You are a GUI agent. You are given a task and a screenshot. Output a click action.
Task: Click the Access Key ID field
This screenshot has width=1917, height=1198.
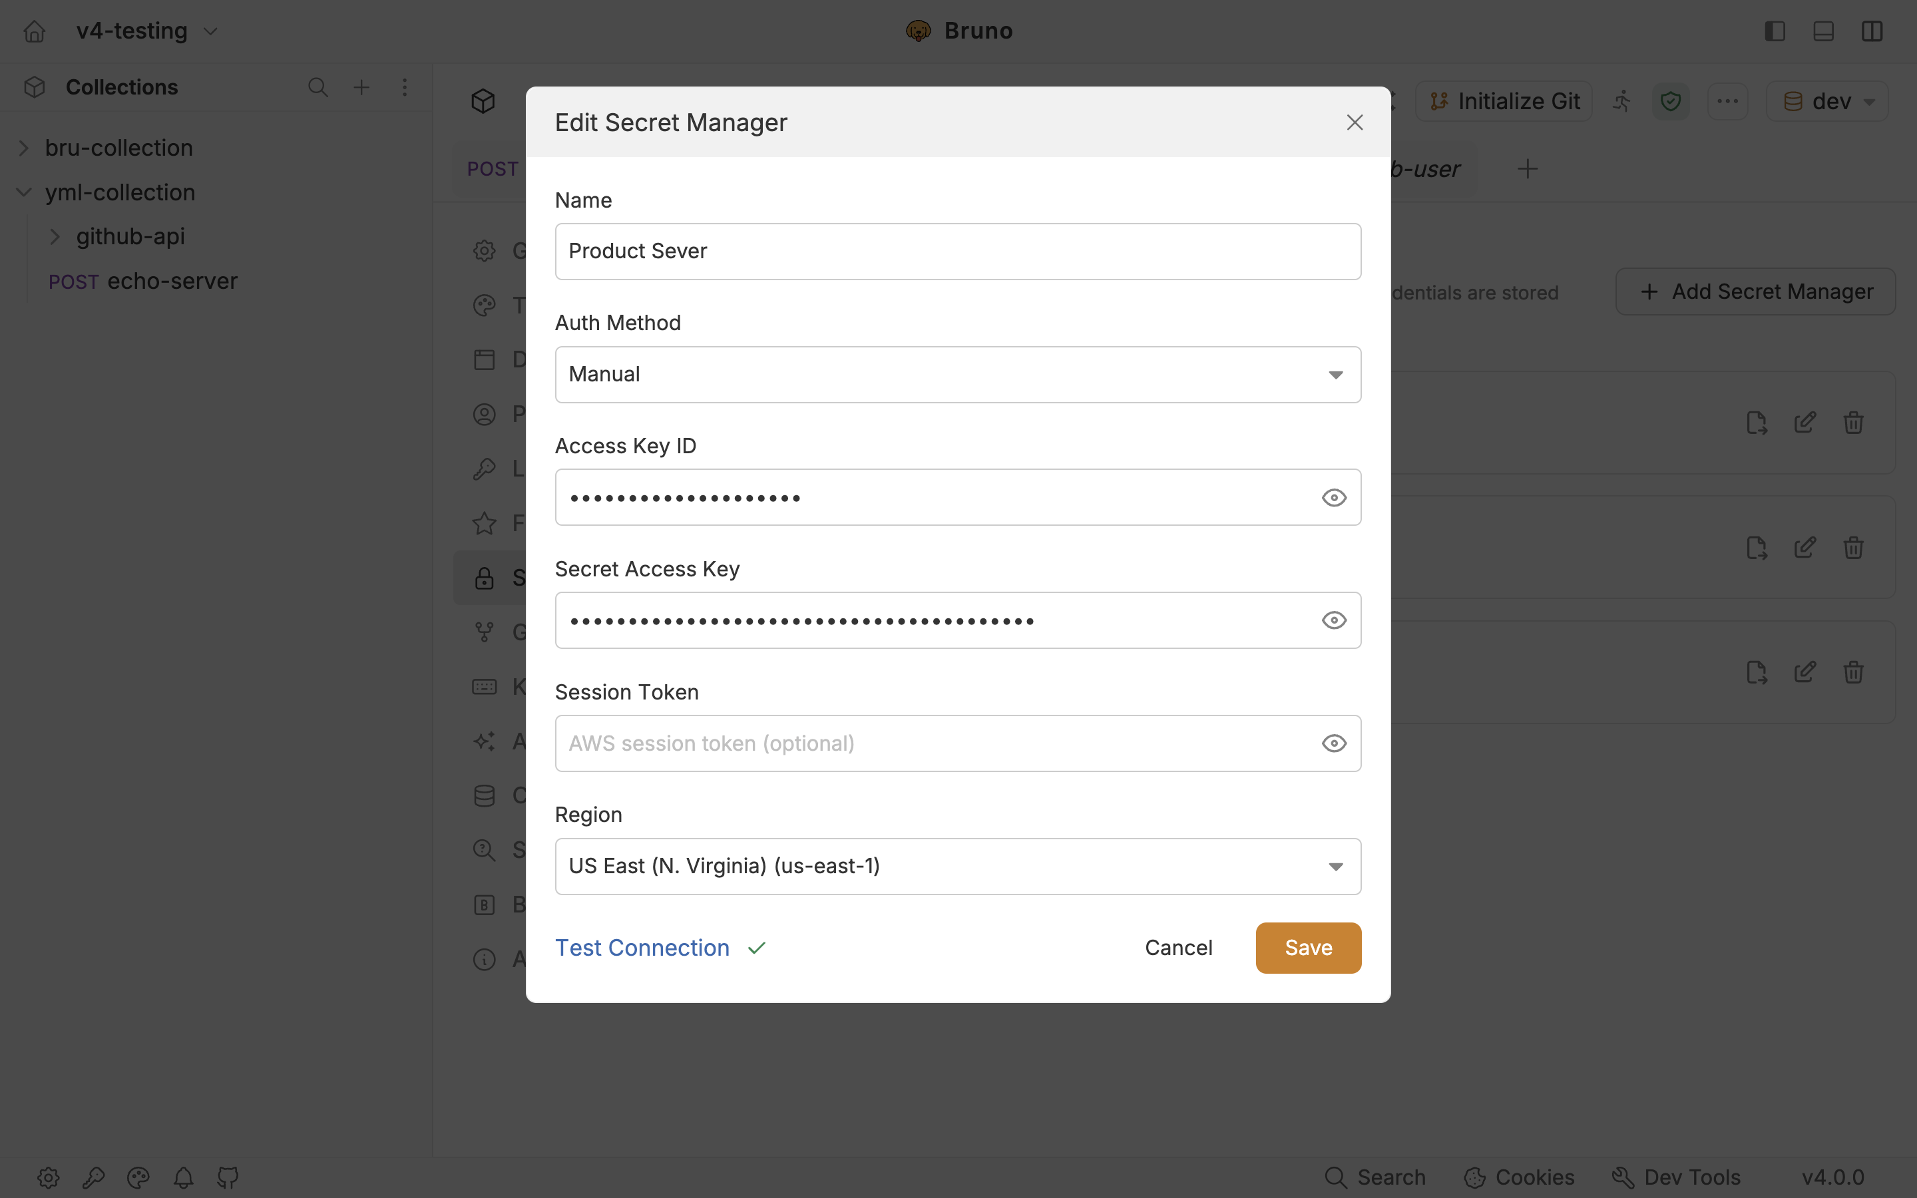point(958,498)
